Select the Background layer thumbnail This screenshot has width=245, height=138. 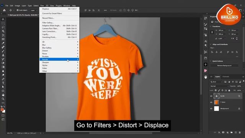point(216,108)
